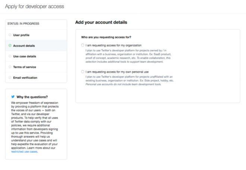Click the Twitter bird icon

pyautogui.click(x=13, y=97)
